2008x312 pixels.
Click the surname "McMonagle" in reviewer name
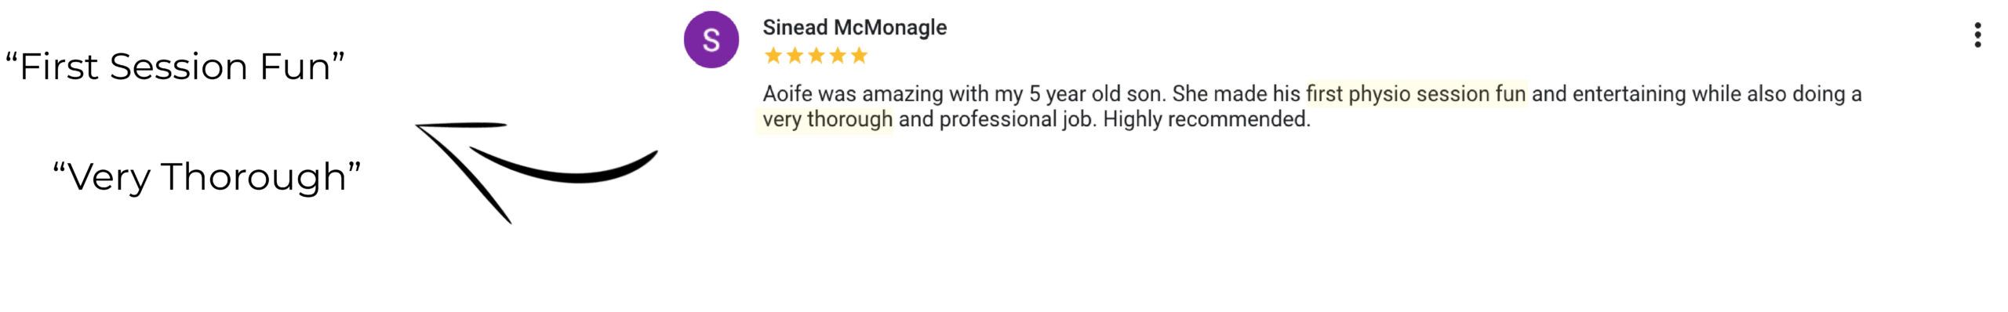click(x=889, y=27)
